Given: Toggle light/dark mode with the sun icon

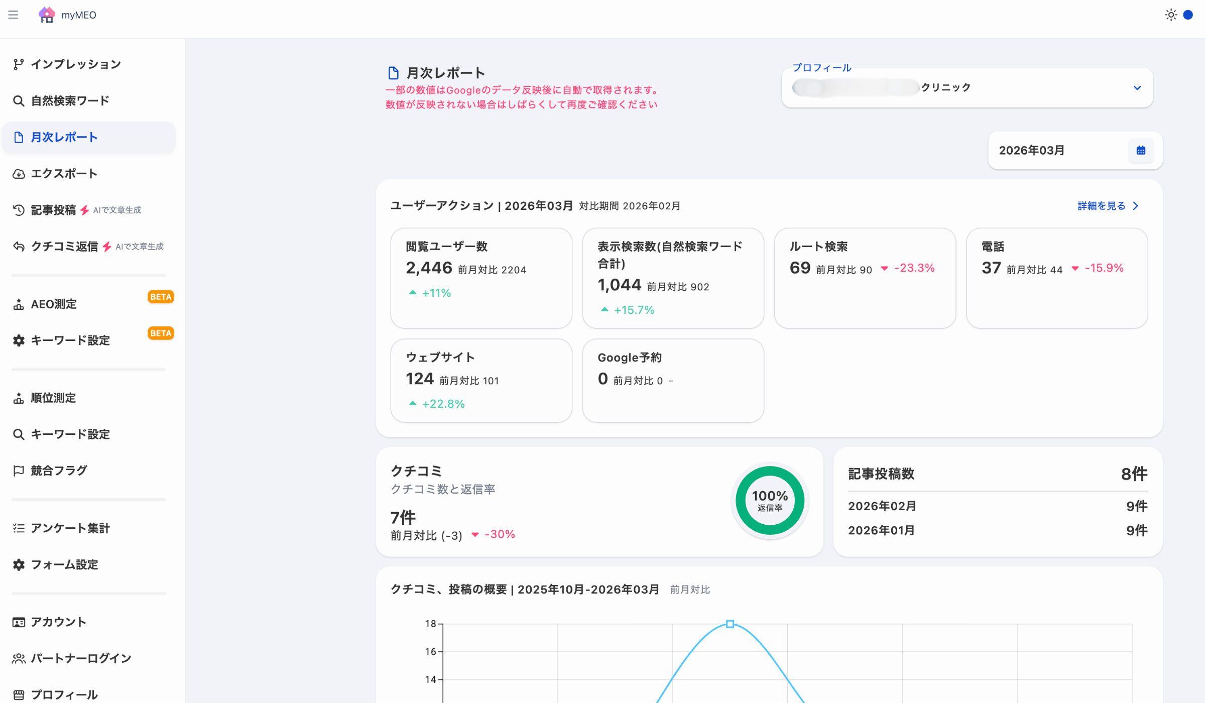Looking at the screenshot, I should pos(1171,15).
